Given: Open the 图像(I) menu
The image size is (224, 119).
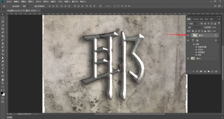Looking at the screenshot, I should 24,2.
